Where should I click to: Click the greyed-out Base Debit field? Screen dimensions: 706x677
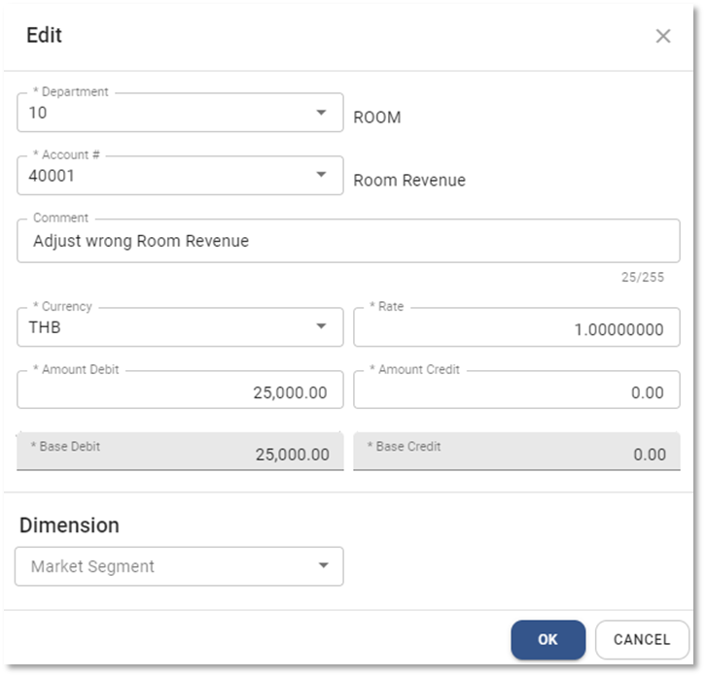[x=180, y=454]
